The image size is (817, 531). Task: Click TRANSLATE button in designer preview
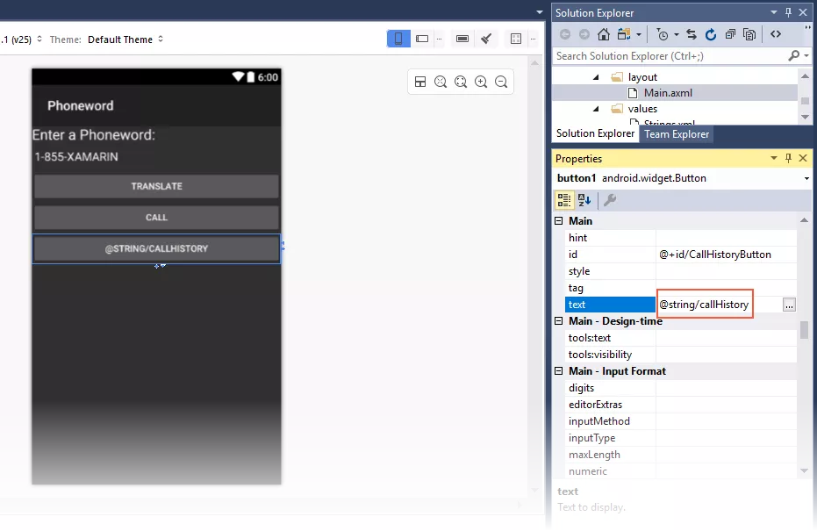tap(156, 186)
